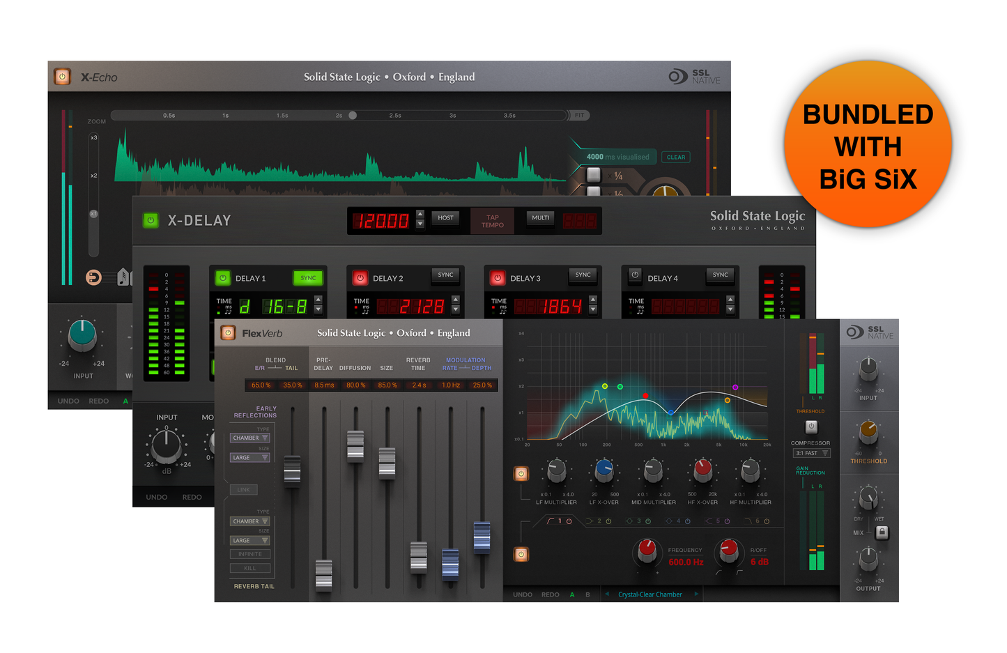The width and height of the screenshot is (1007, 653).
Task: Open the CHAMBER type dropdown under Early Reflections
Action: pos(249,438)
